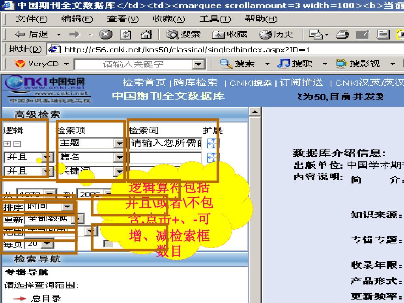Click the plus icon to add search row
This screenshot has height=303, width=404.
point(7,144)
